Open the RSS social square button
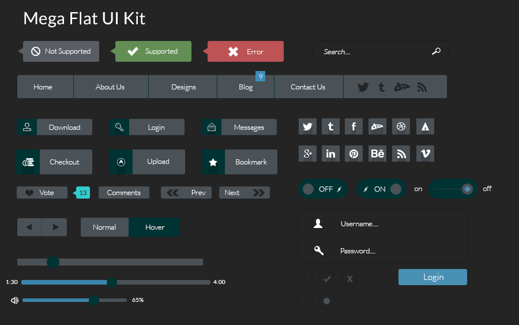This screenshot has width=519, height=325. point(401,154)
